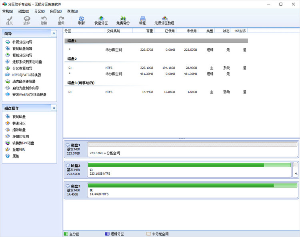
Task: Click the 重做 (Redo) toolbar icon
Action: coord(61,20)
